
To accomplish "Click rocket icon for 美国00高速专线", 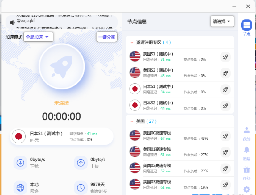I will (225, 136).
